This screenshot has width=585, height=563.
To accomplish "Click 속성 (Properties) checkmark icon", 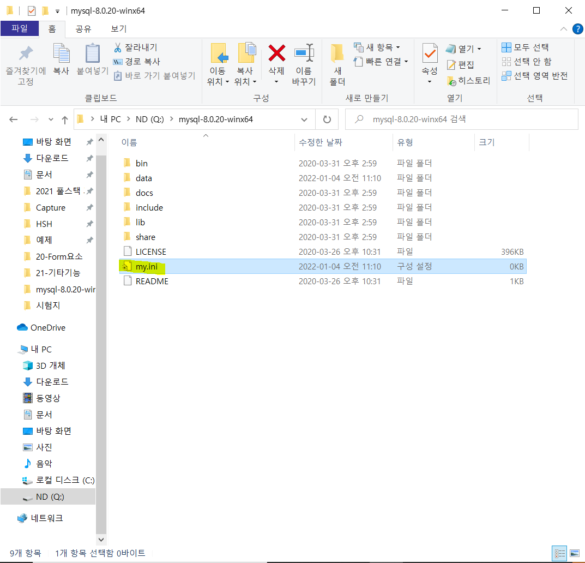I will pos(430,53).
